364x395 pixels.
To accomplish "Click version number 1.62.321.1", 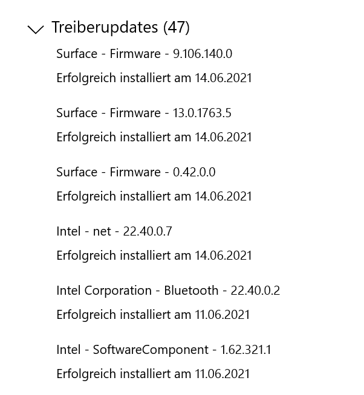I will coord(245,350).
